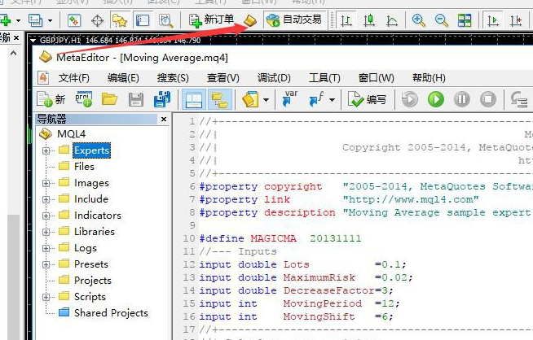The height and width of the screenshot is (340, 533).
Task: Select the Shared Projects folder
Action: pyautogui.click(x=111, y=313)
